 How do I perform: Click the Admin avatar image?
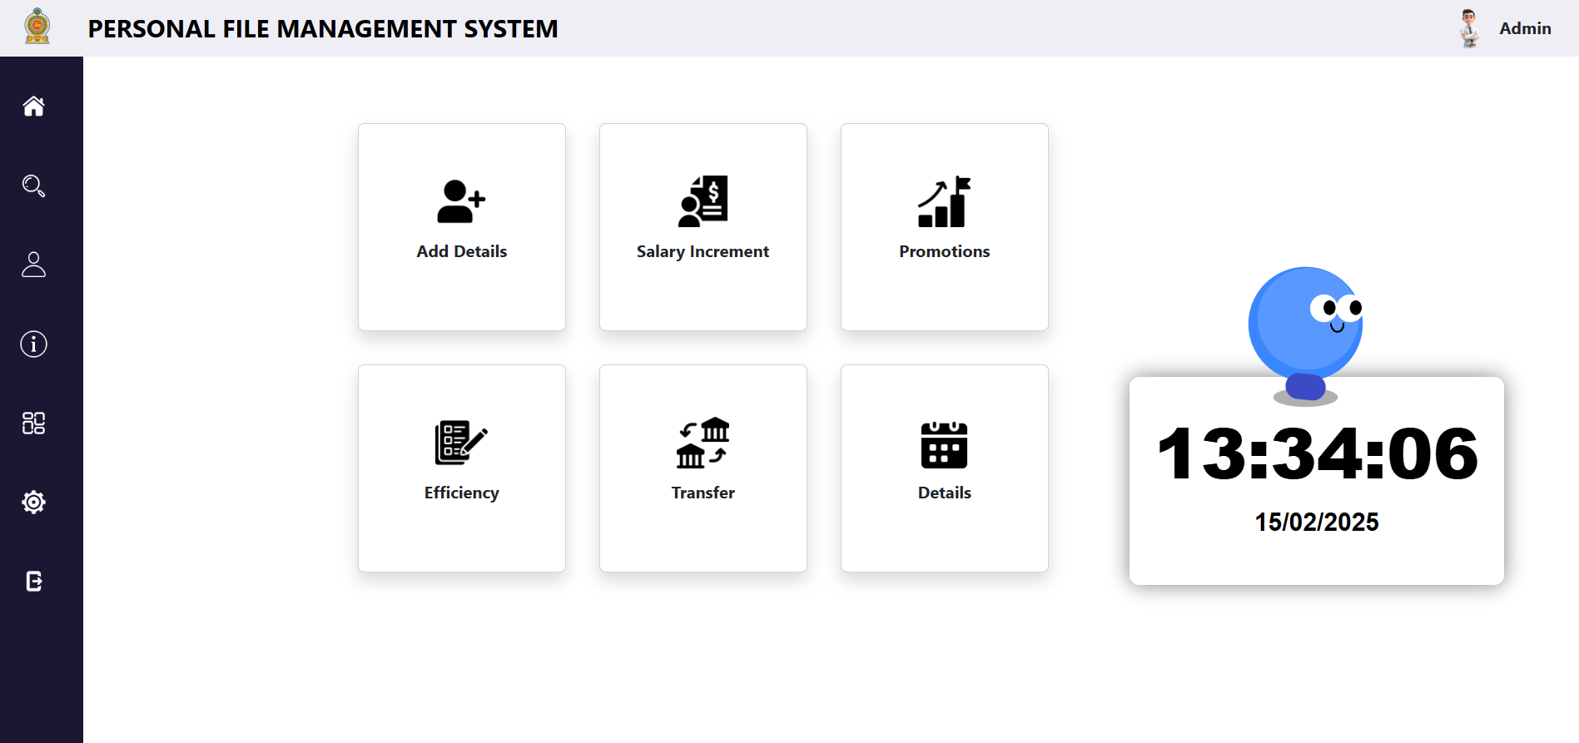click(1469, 28)
